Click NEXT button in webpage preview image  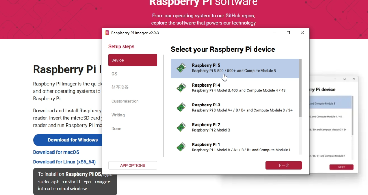click(x=341, y=167)
